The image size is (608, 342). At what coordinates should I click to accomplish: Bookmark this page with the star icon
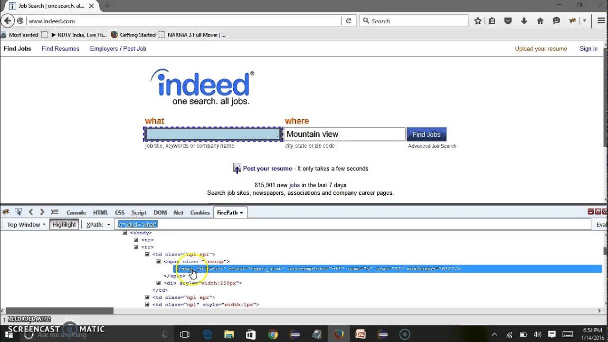click(478, 21)
